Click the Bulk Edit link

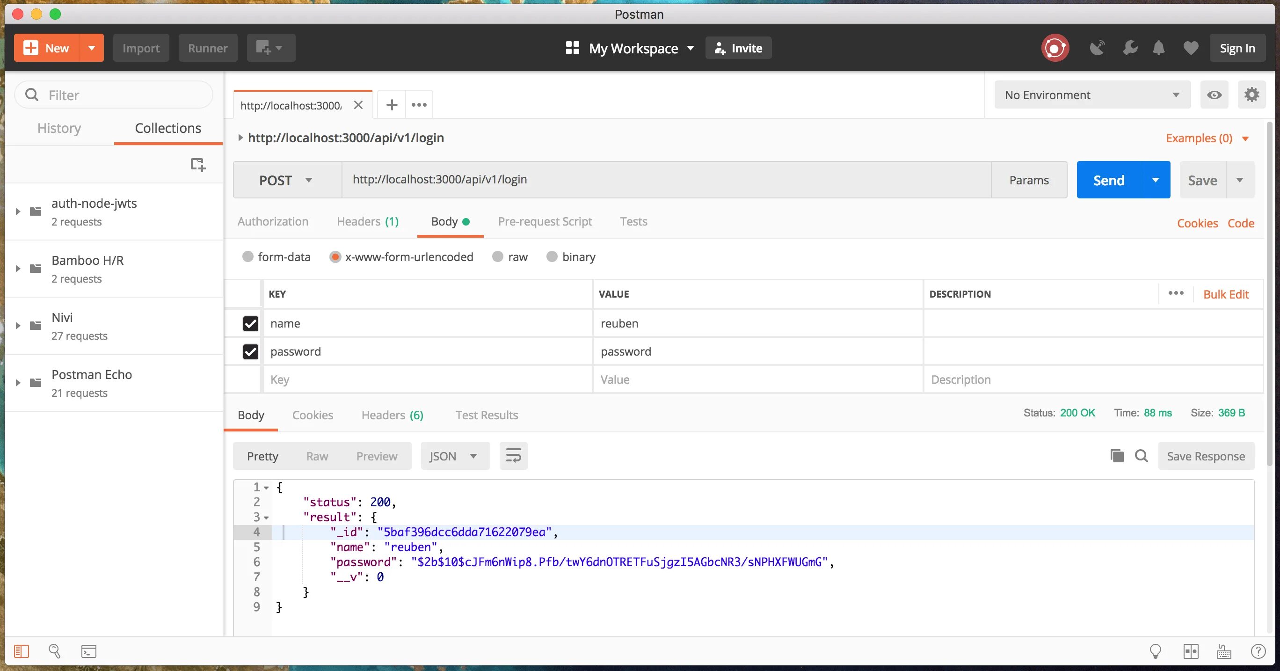click(1225, 294)
